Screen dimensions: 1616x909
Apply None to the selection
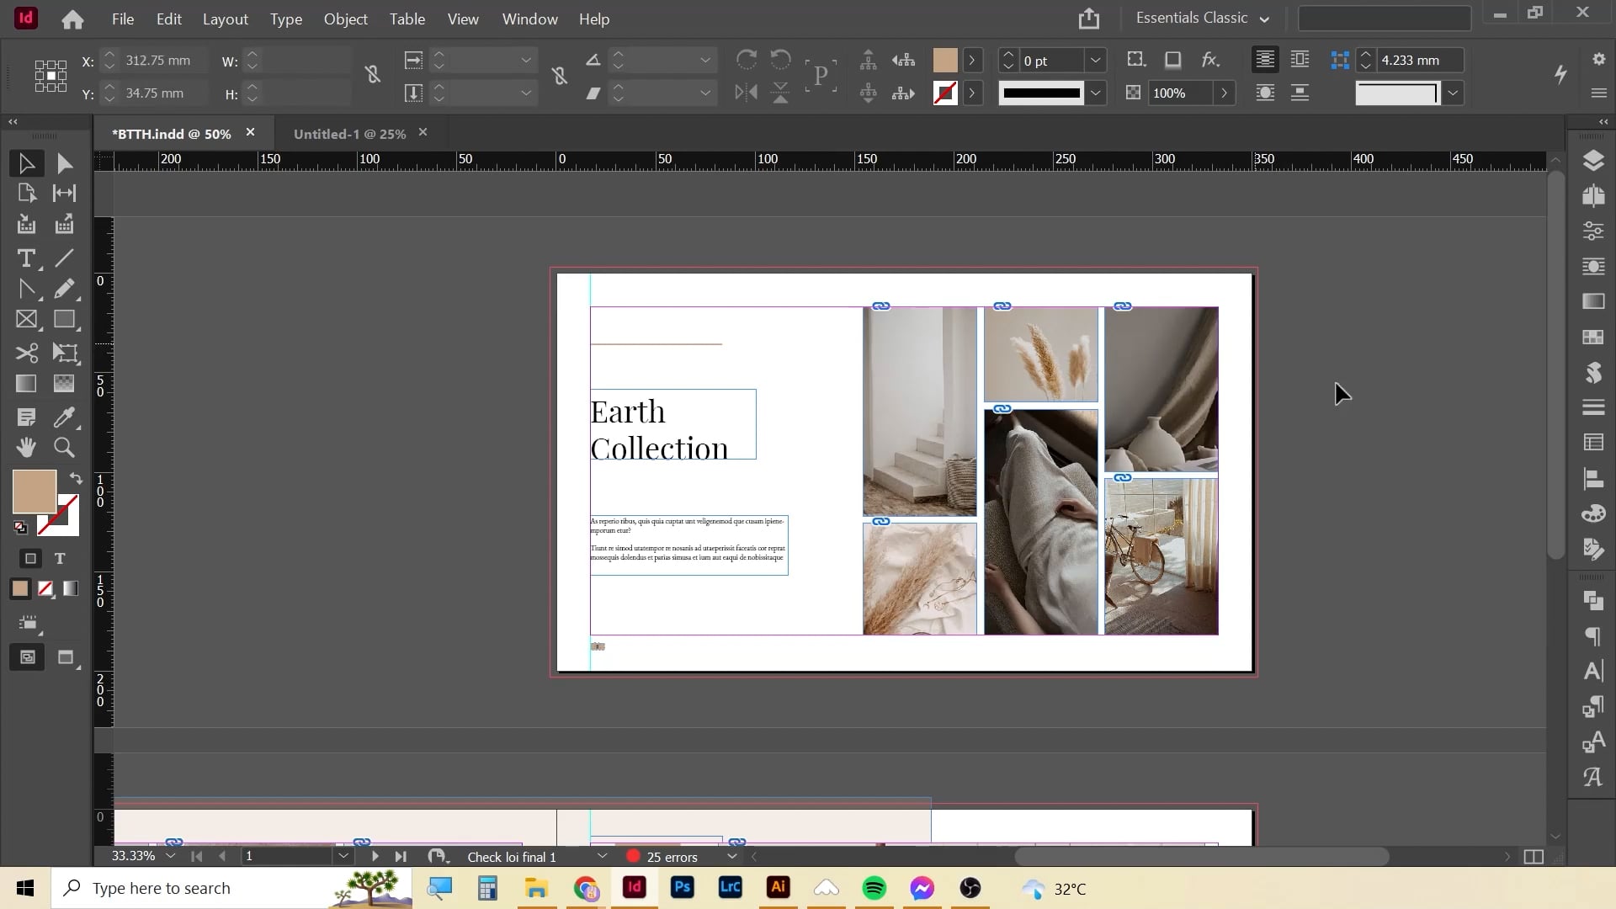pos(45,589)
